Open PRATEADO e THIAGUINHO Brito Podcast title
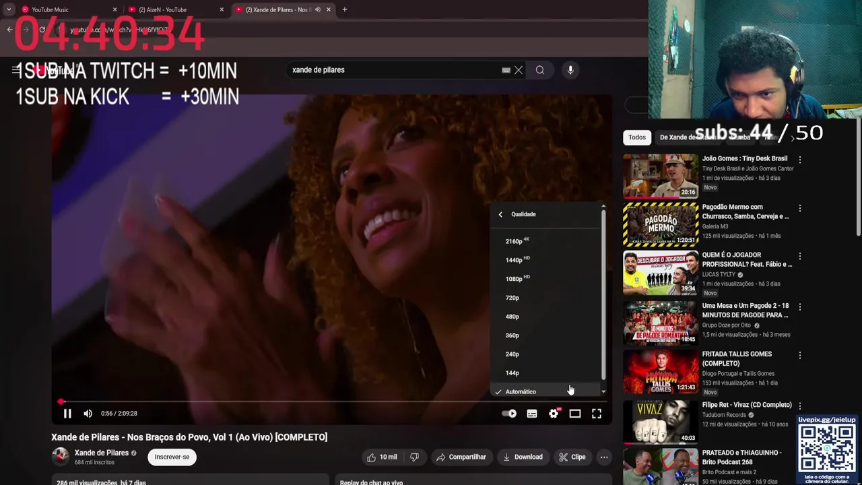862x485 pixels. (742, 457)
